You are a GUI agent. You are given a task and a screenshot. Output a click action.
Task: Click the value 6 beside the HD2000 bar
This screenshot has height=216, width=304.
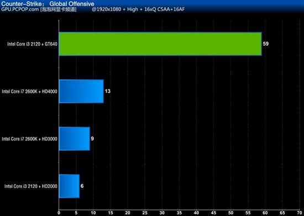pos(82,186)
